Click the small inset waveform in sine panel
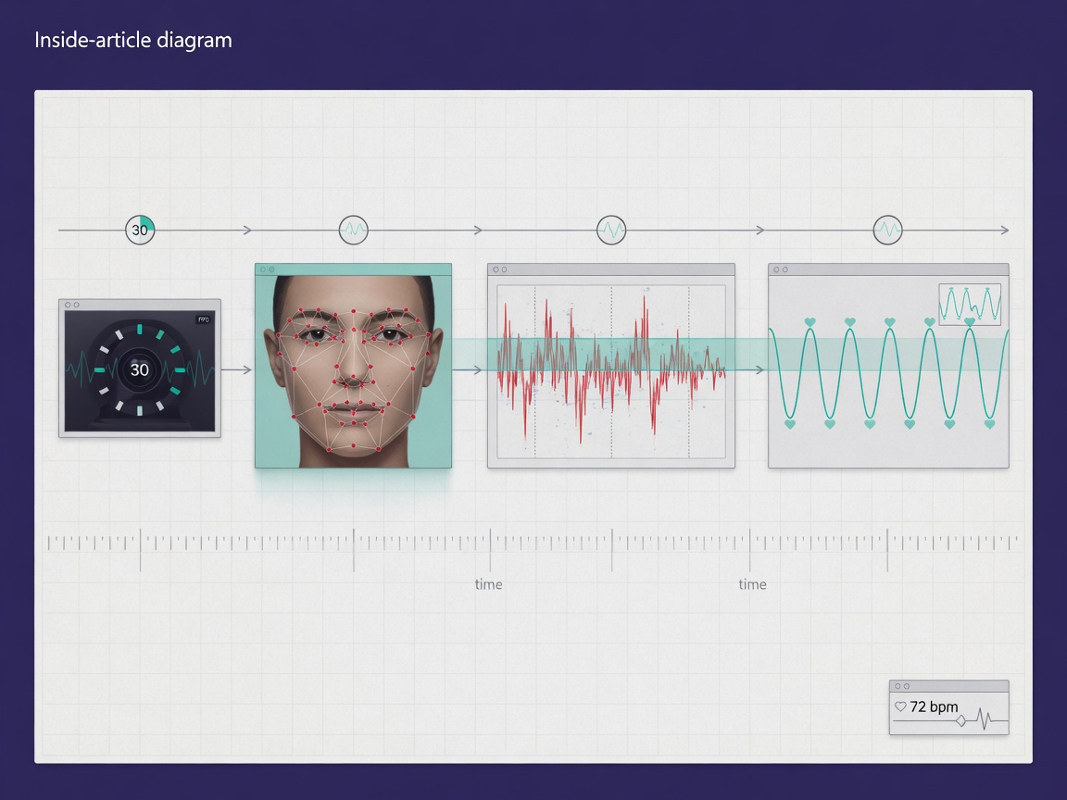Viewport: 1067px width, 800px height. point(970,304)
